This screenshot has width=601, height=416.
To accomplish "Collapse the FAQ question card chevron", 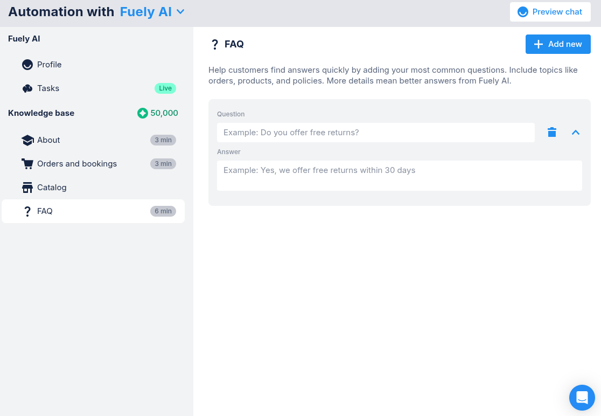I will (576, 133).
